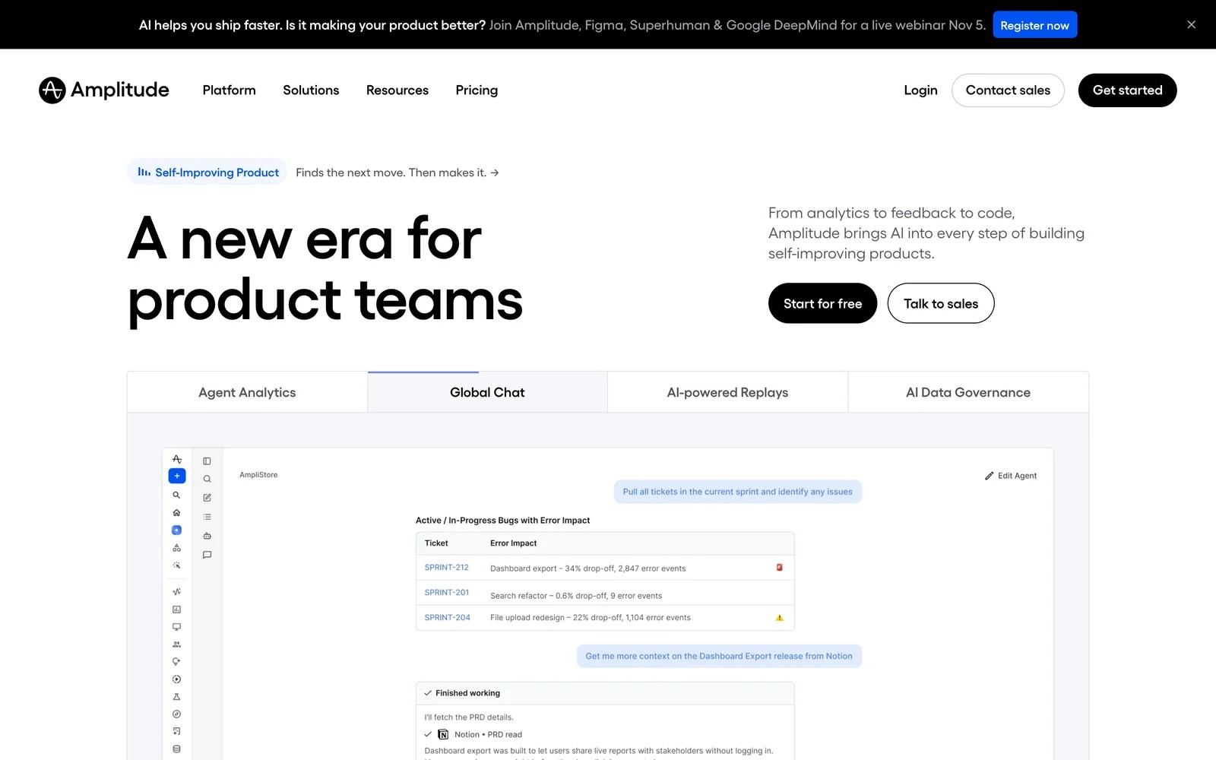The image size is (1216, 760).
Task: Click the Start for free button
Action: [x=822, y=303]
